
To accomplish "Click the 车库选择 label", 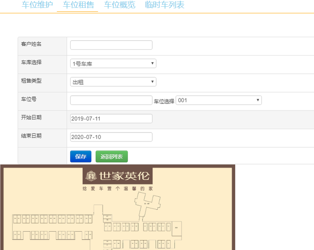I will tap(31, 62).
